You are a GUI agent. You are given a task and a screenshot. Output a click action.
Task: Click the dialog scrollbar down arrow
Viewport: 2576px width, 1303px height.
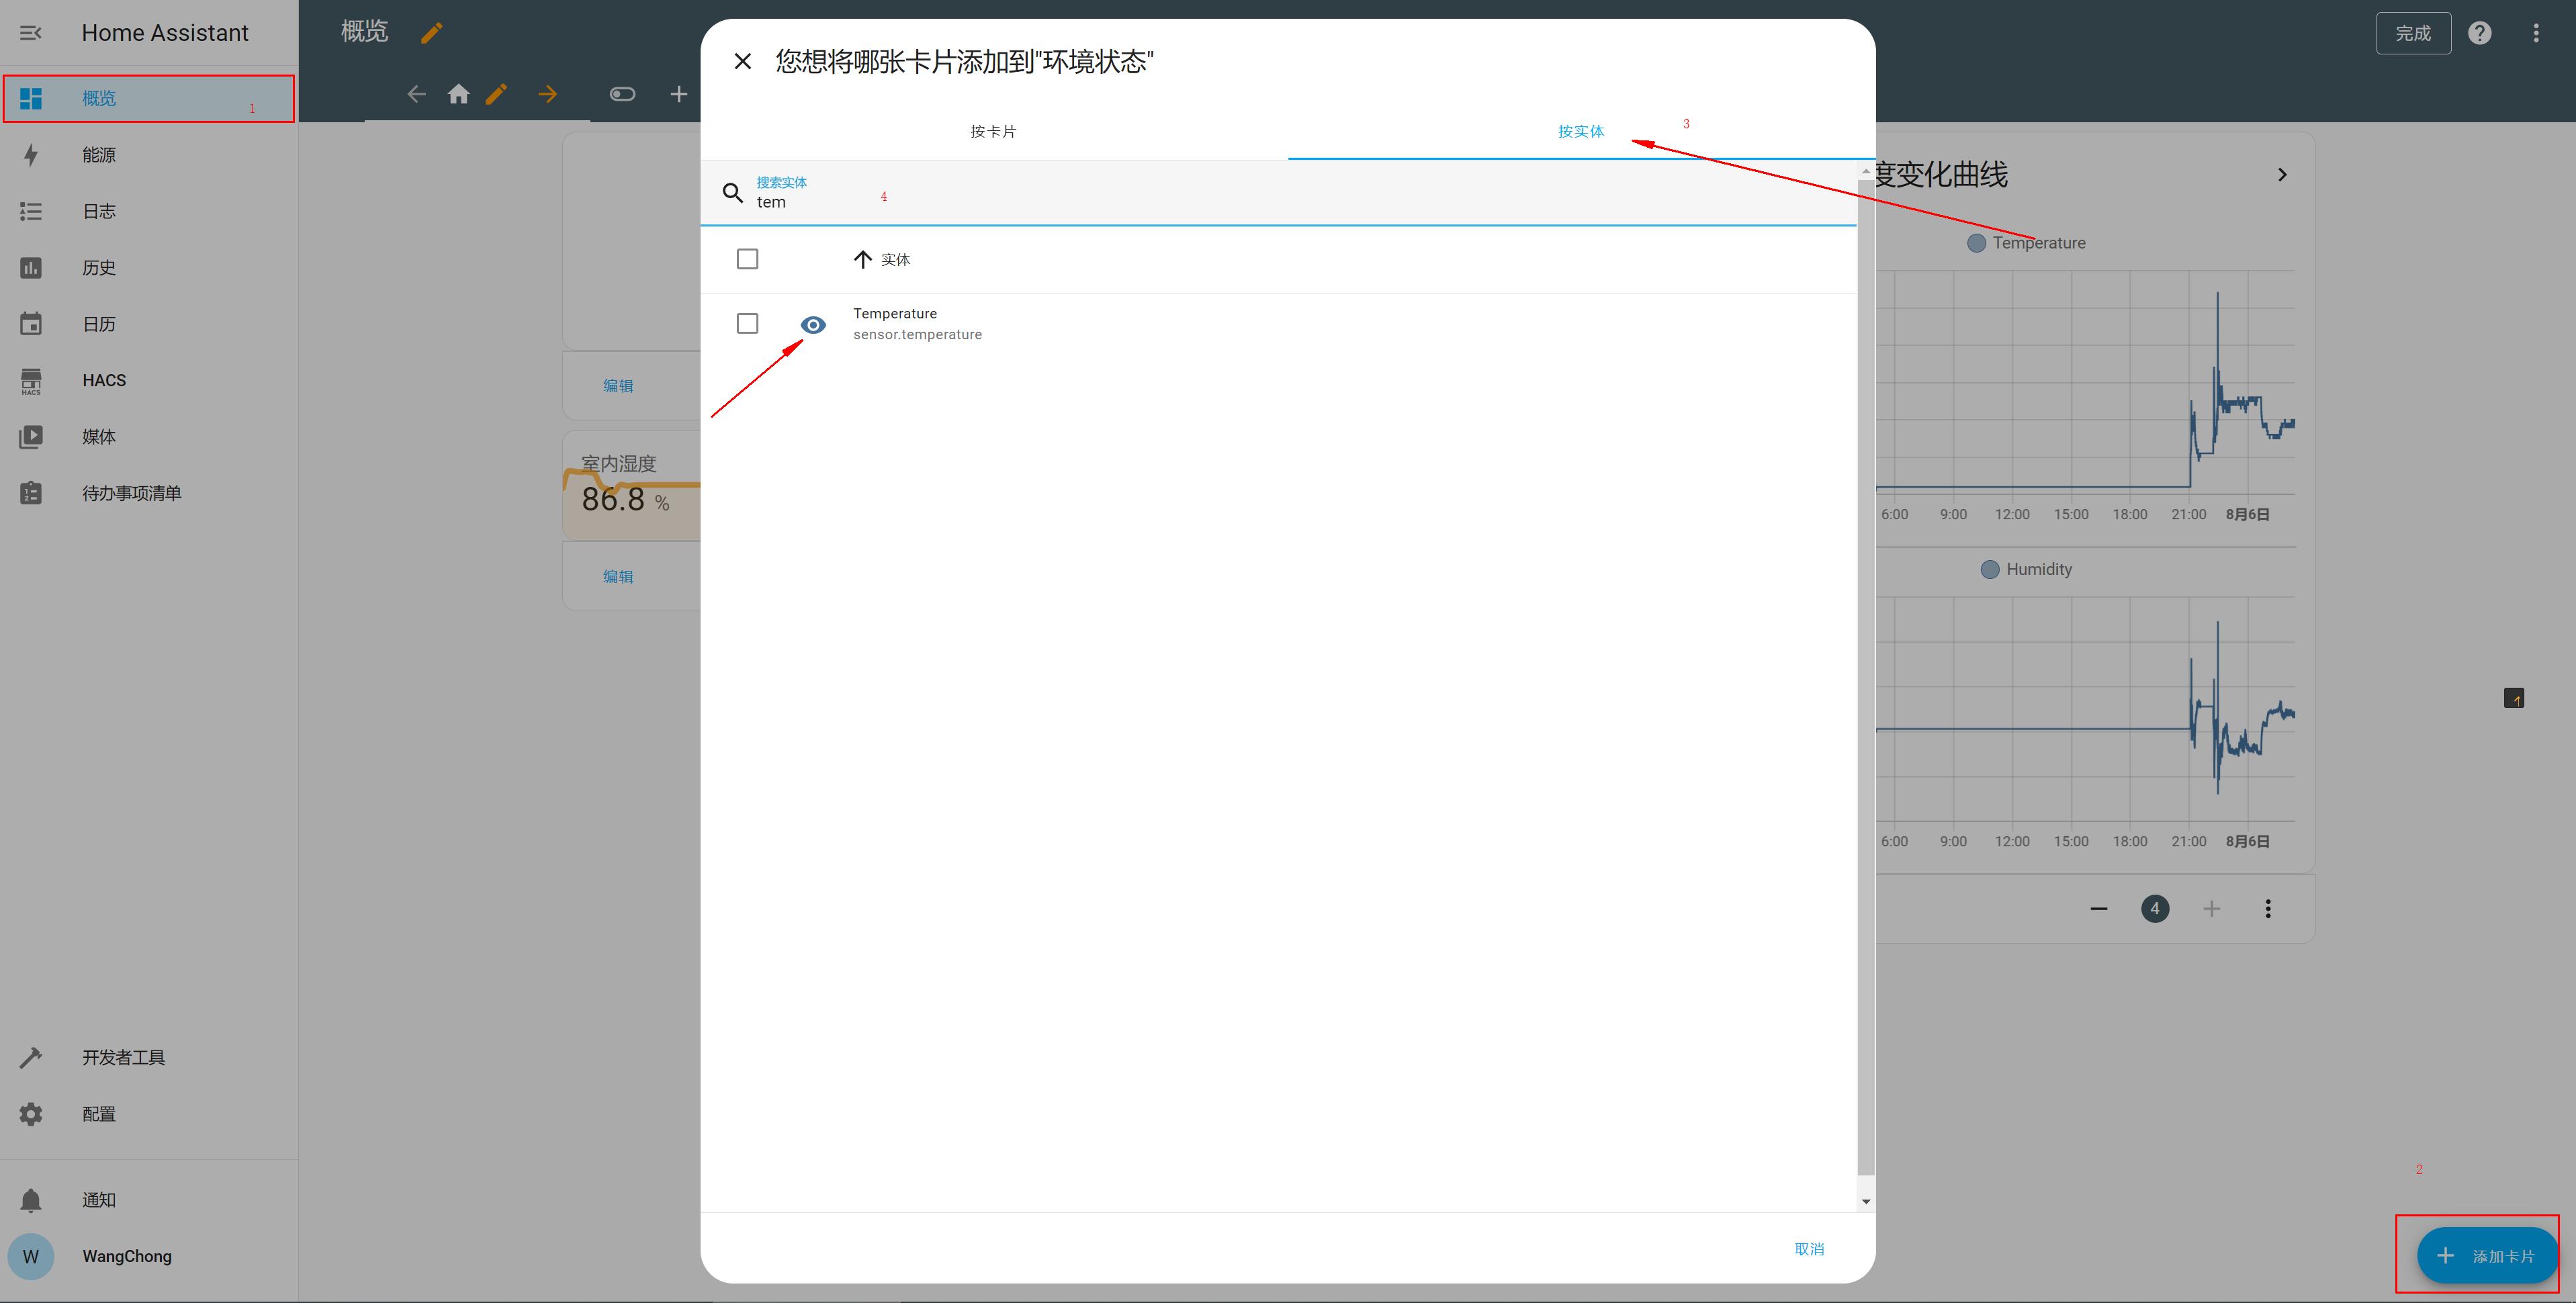point(1866,1201)
